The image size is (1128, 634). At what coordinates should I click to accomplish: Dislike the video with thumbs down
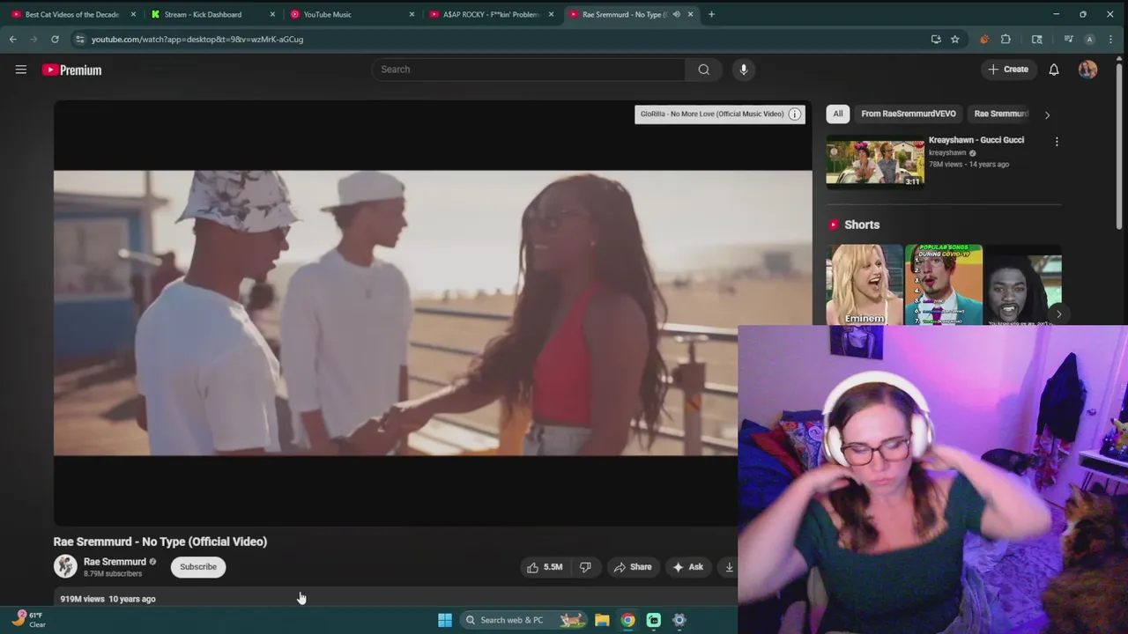[585, 567]
